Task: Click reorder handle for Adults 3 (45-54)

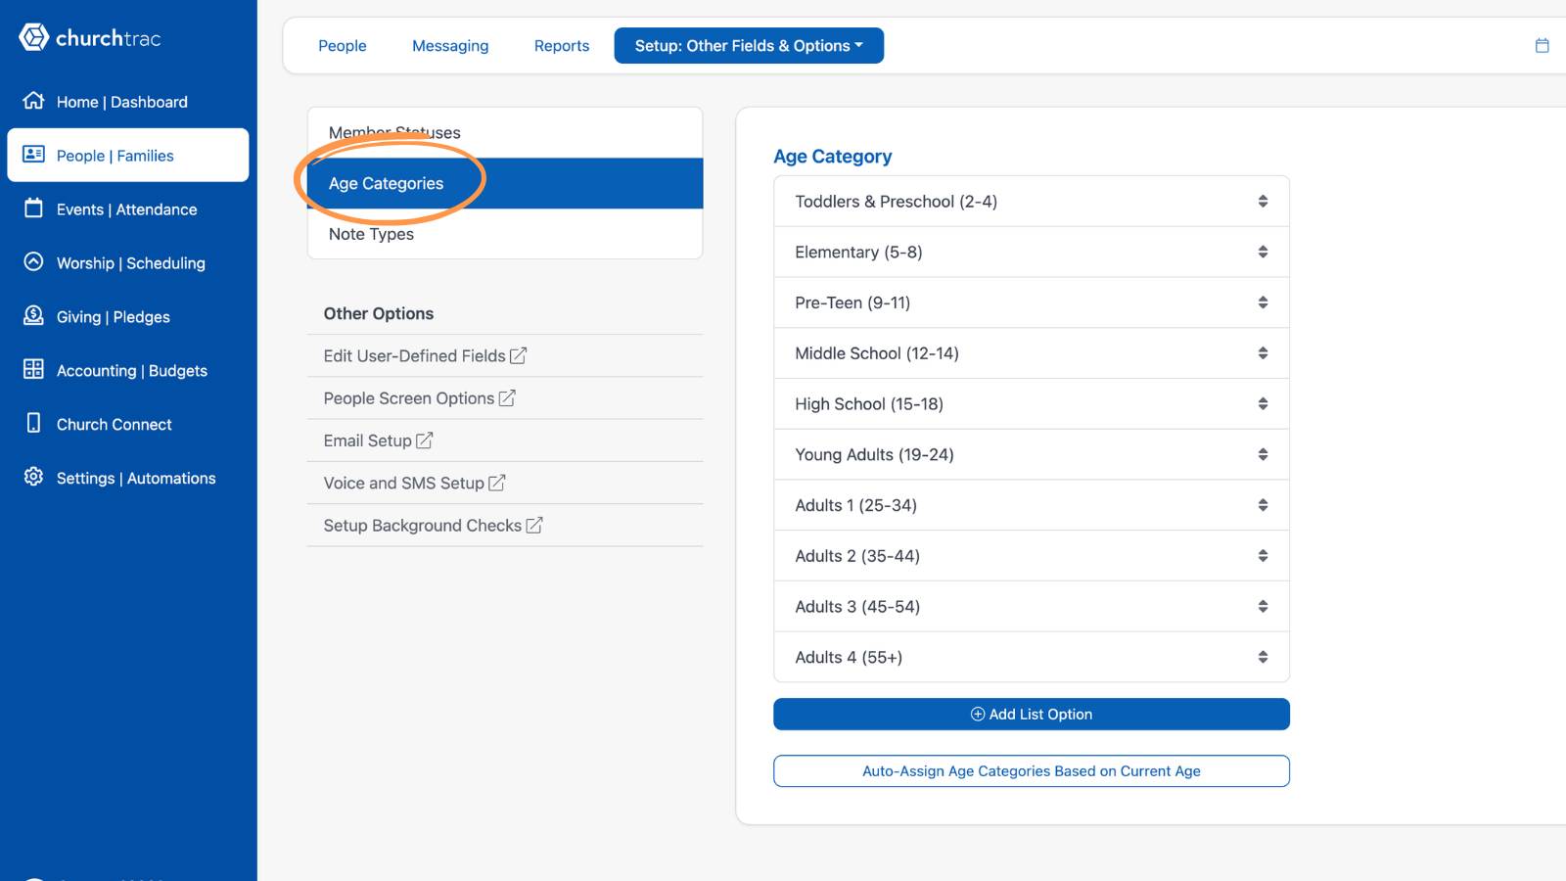Action: (1263, 606)
